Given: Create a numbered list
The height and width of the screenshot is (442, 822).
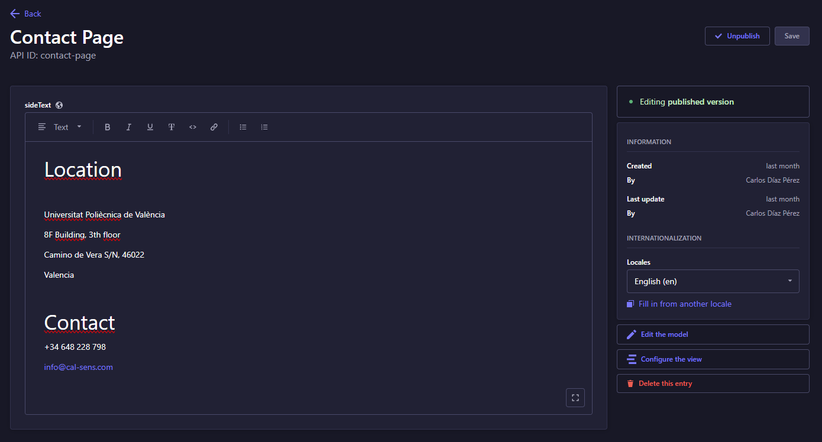Looking at the screenshot, I should tap(264, 127).
